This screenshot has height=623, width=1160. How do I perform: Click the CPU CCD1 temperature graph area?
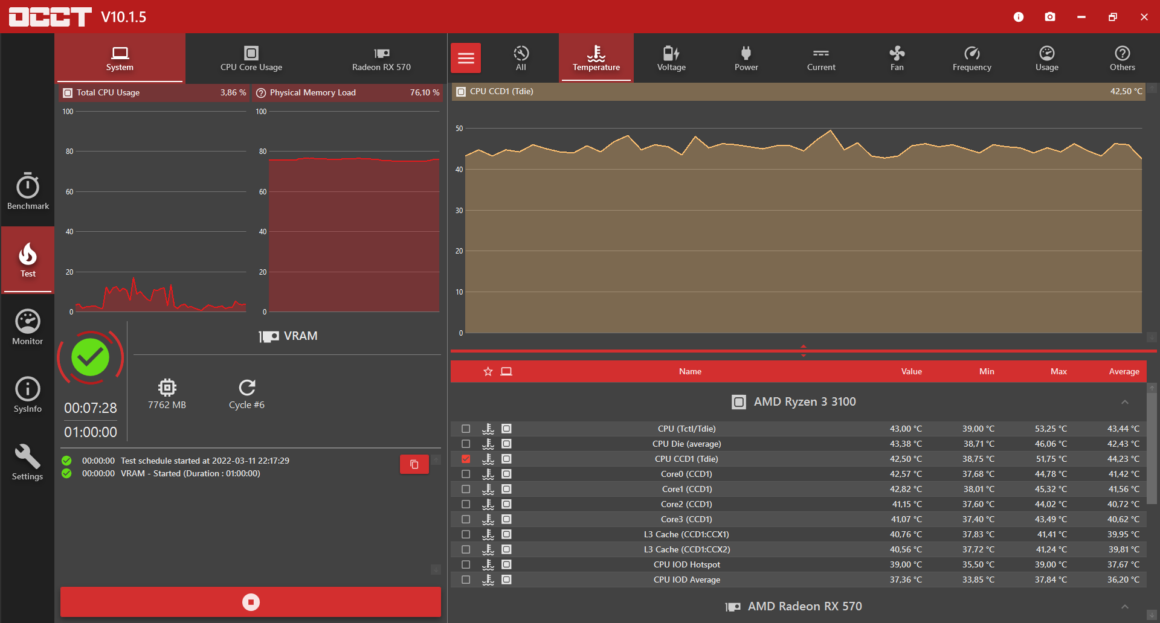(803, 231)
